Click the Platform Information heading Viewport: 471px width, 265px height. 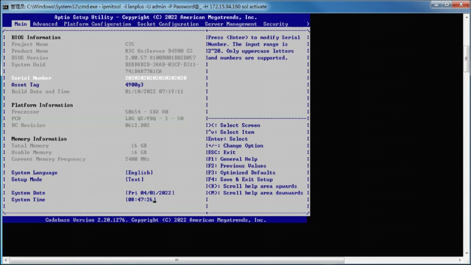[x=42, y=105]
